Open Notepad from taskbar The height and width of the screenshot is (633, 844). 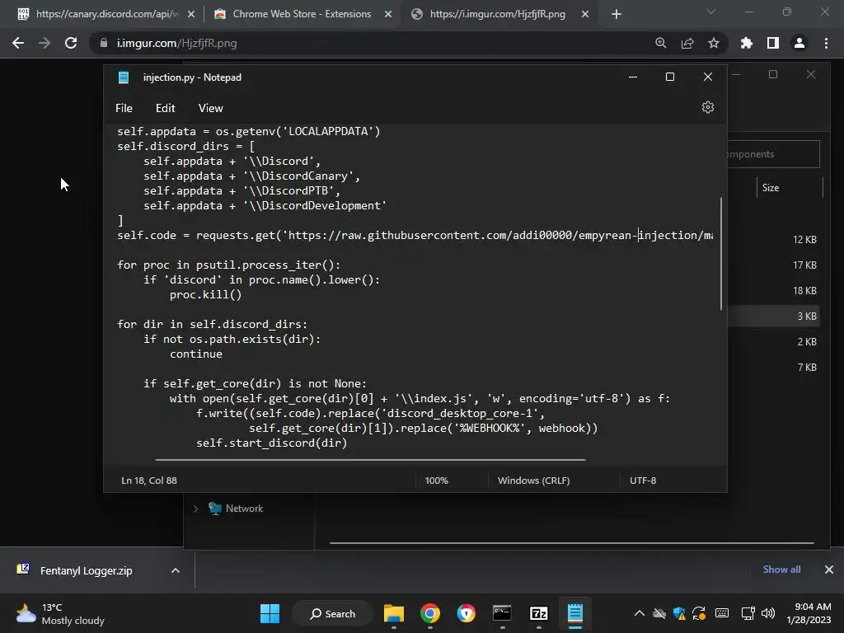(x=574, y=613)
